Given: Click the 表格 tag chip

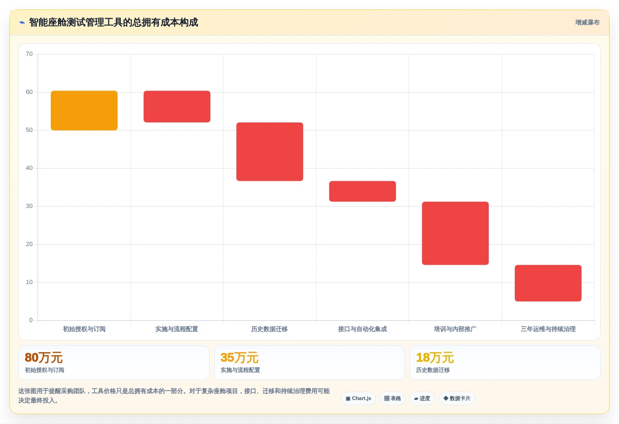Looking at the screenshot, I should (393, 399).
